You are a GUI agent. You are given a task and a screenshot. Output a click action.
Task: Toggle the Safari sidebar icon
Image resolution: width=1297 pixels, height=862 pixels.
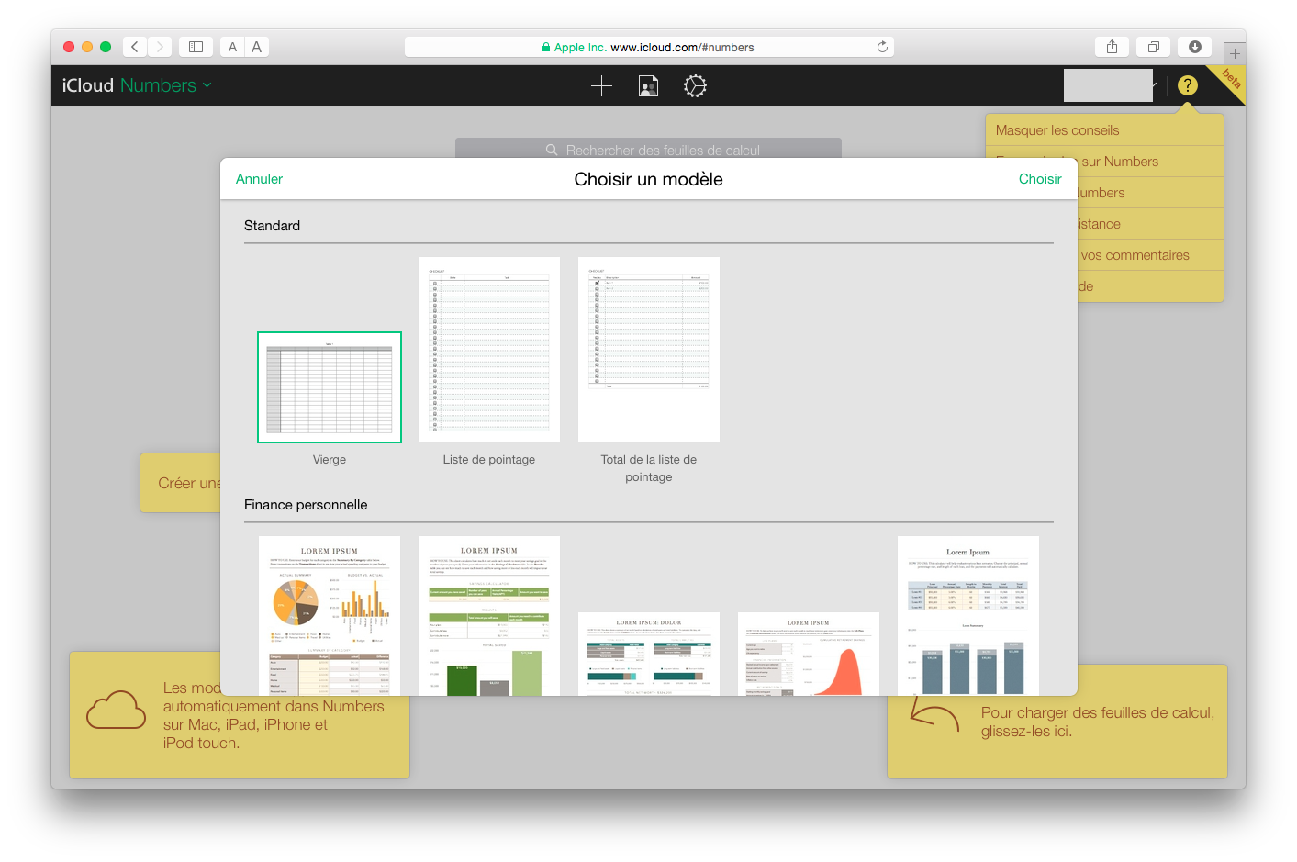coord(196,47)
